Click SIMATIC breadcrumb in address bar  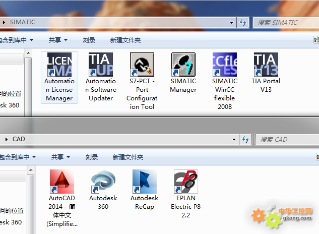(23, 22)
